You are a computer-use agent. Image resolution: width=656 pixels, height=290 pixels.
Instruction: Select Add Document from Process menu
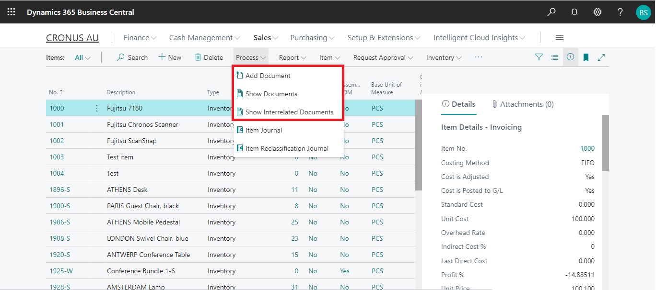pyautogui.click(x=268, y=76)
